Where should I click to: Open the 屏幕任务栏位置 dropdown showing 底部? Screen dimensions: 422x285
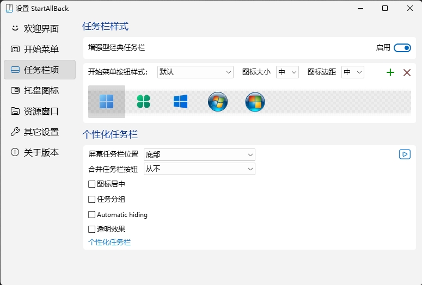pos(199,154)
